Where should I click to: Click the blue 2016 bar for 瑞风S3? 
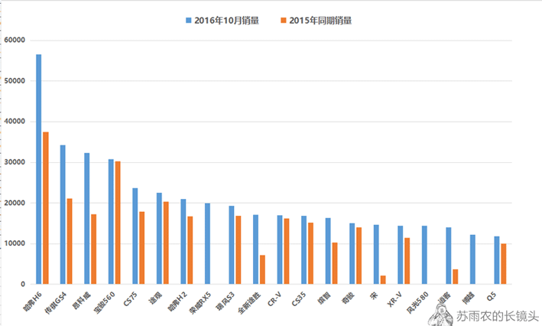(x=232, y=245)
